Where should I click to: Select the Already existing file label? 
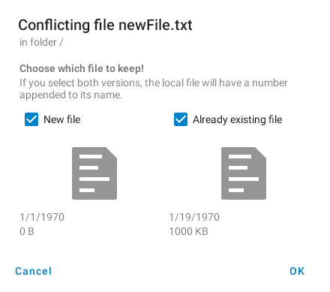(x=238, y=119)
